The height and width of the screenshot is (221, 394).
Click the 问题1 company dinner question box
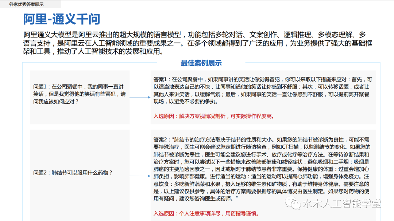point(79,94)
